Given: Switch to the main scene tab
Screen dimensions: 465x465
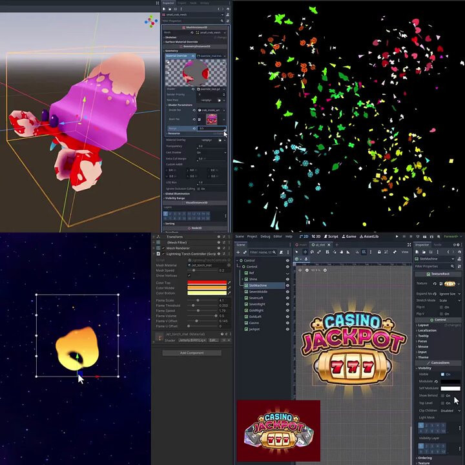Looking at the screenshot, I should click(x=301, y=245).
